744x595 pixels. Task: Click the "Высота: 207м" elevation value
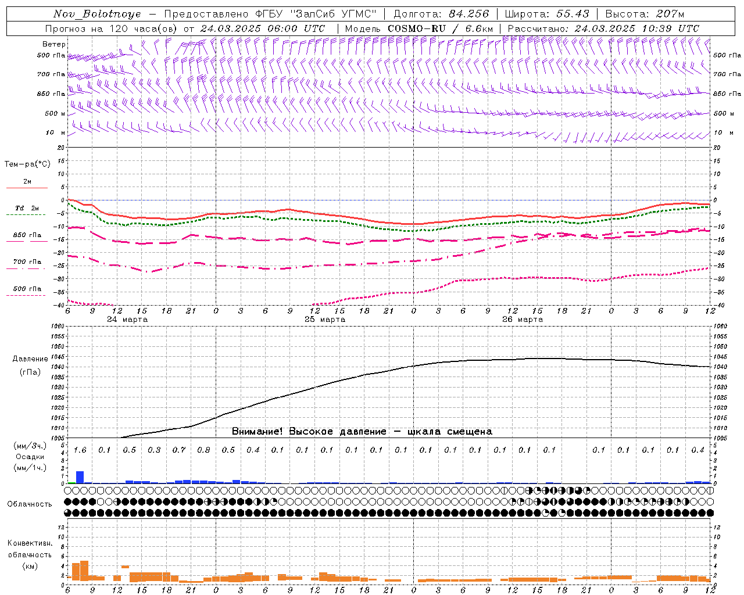click(645, 14)
